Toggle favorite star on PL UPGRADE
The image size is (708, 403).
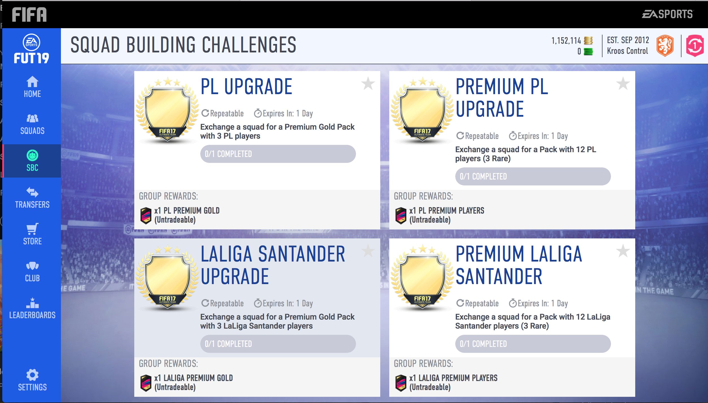click(x=368, y=84)
